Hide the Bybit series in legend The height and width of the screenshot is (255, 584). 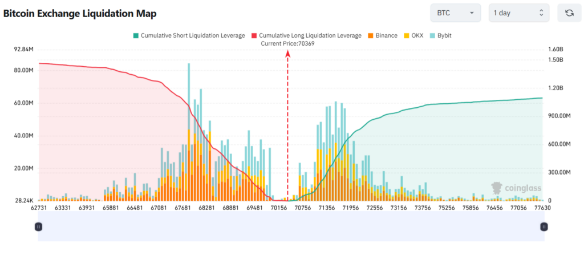tap(444, 35)
